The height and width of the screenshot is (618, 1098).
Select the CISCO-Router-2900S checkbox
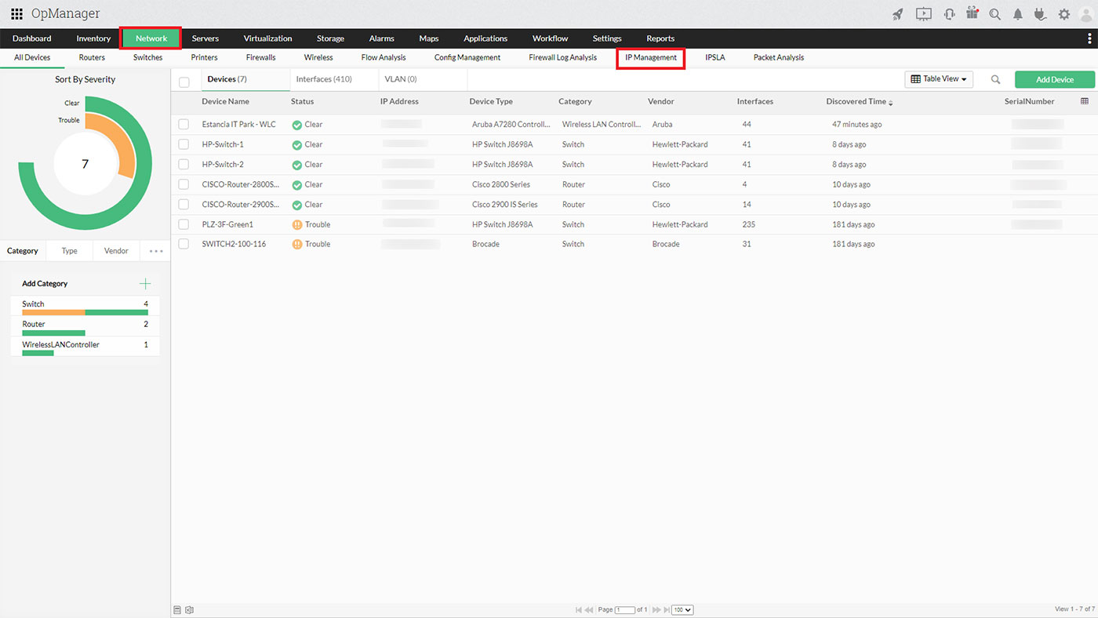coord(184,205)
